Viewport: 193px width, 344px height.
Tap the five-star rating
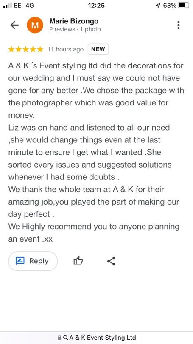[26, 49]
